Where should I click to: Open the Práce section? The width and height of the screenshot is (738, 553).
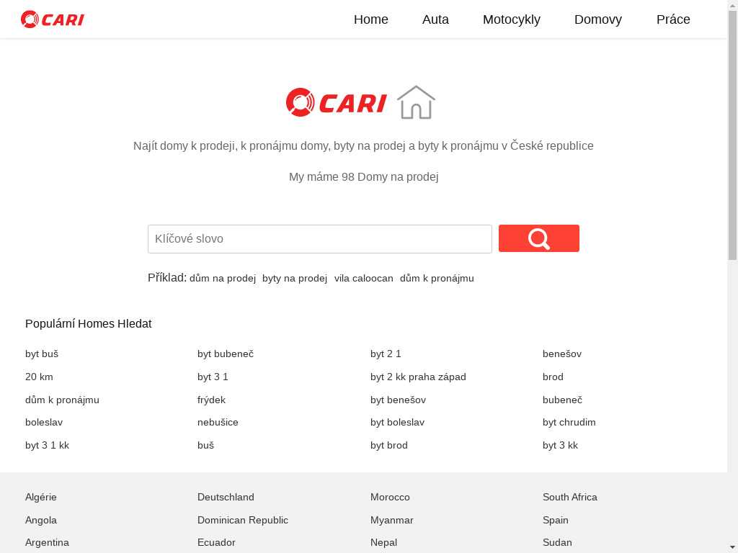(x=673, y=19)
